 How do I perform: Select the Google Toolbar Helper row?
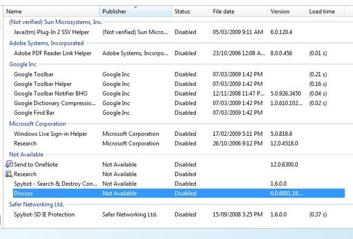point(179,84)
